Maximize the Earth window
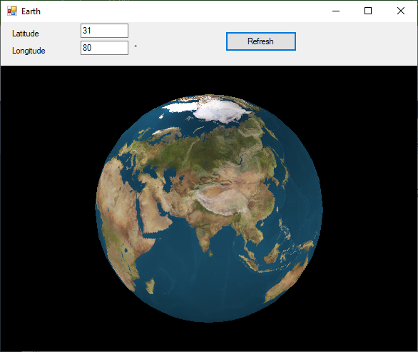The width and height of the screenshot is (418, 352). [368, 11]
